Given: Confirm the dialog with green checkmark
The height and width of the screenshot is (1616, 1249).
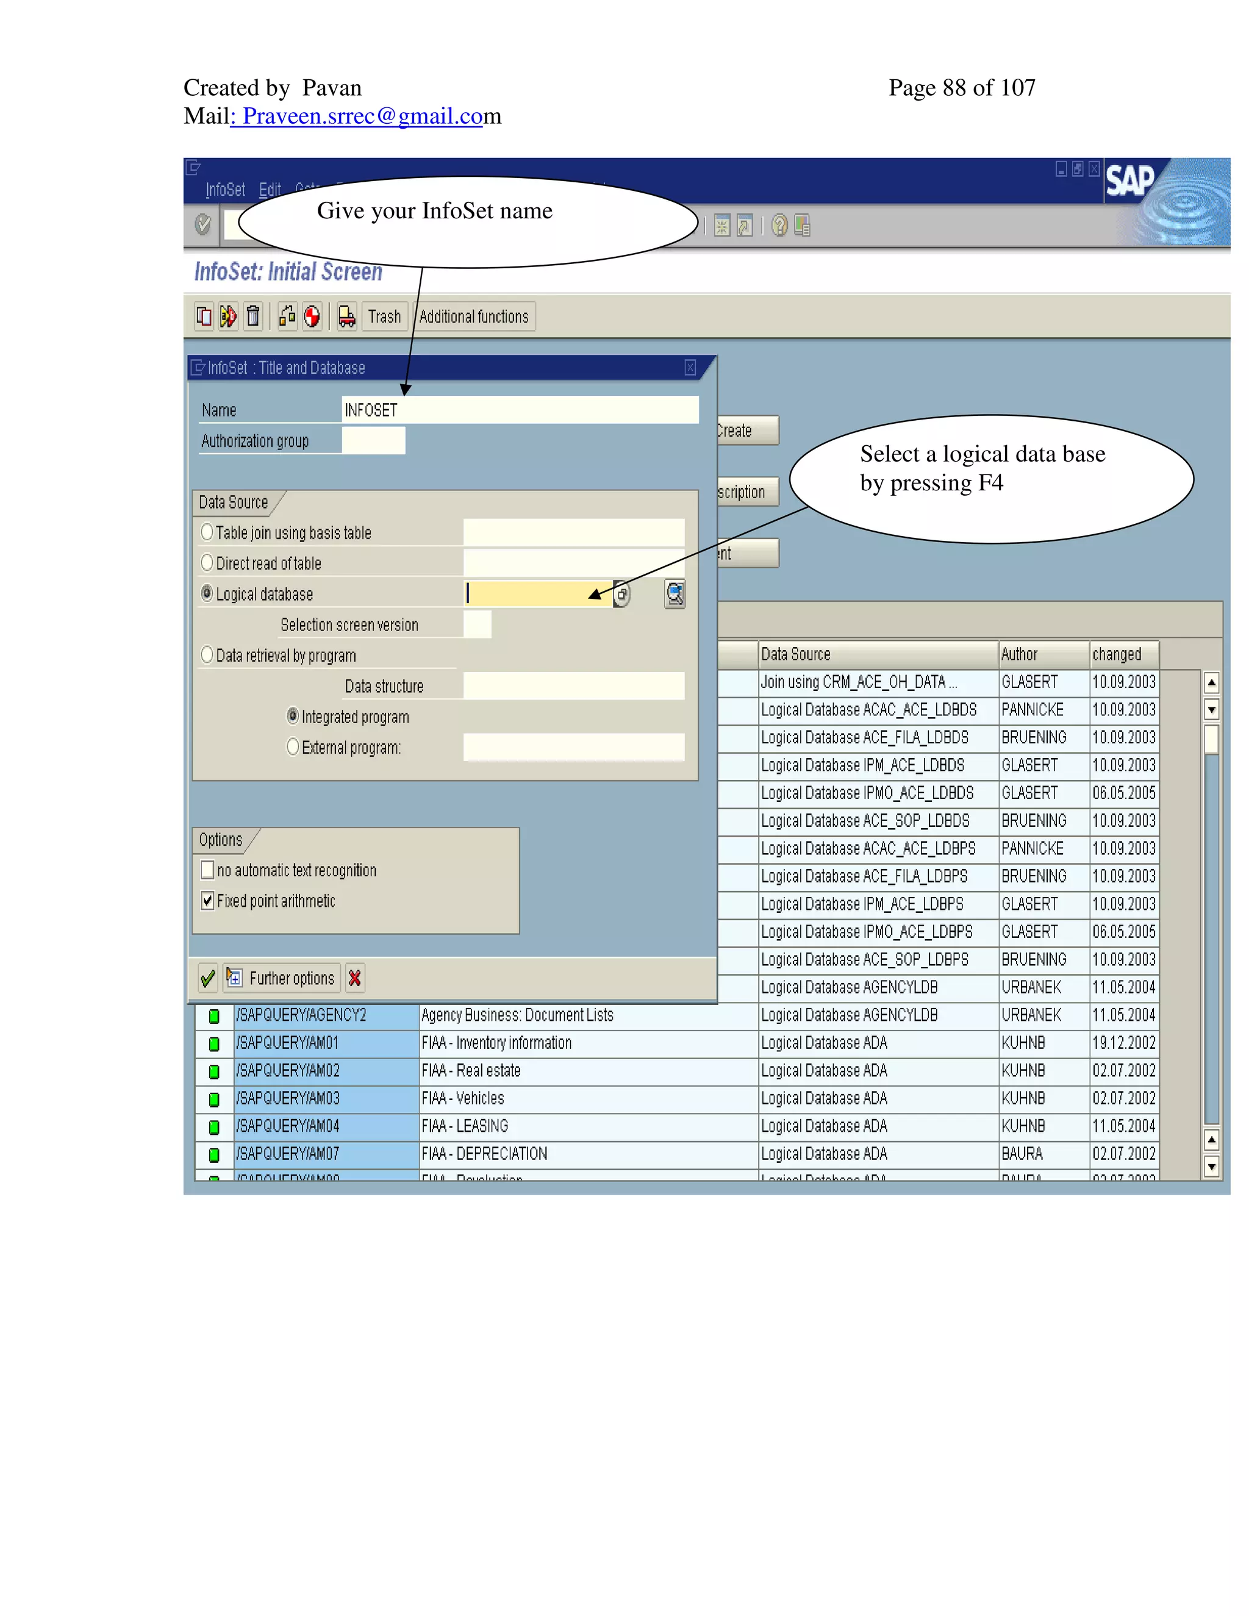Looking at the screenshot, I should [208, 978].
